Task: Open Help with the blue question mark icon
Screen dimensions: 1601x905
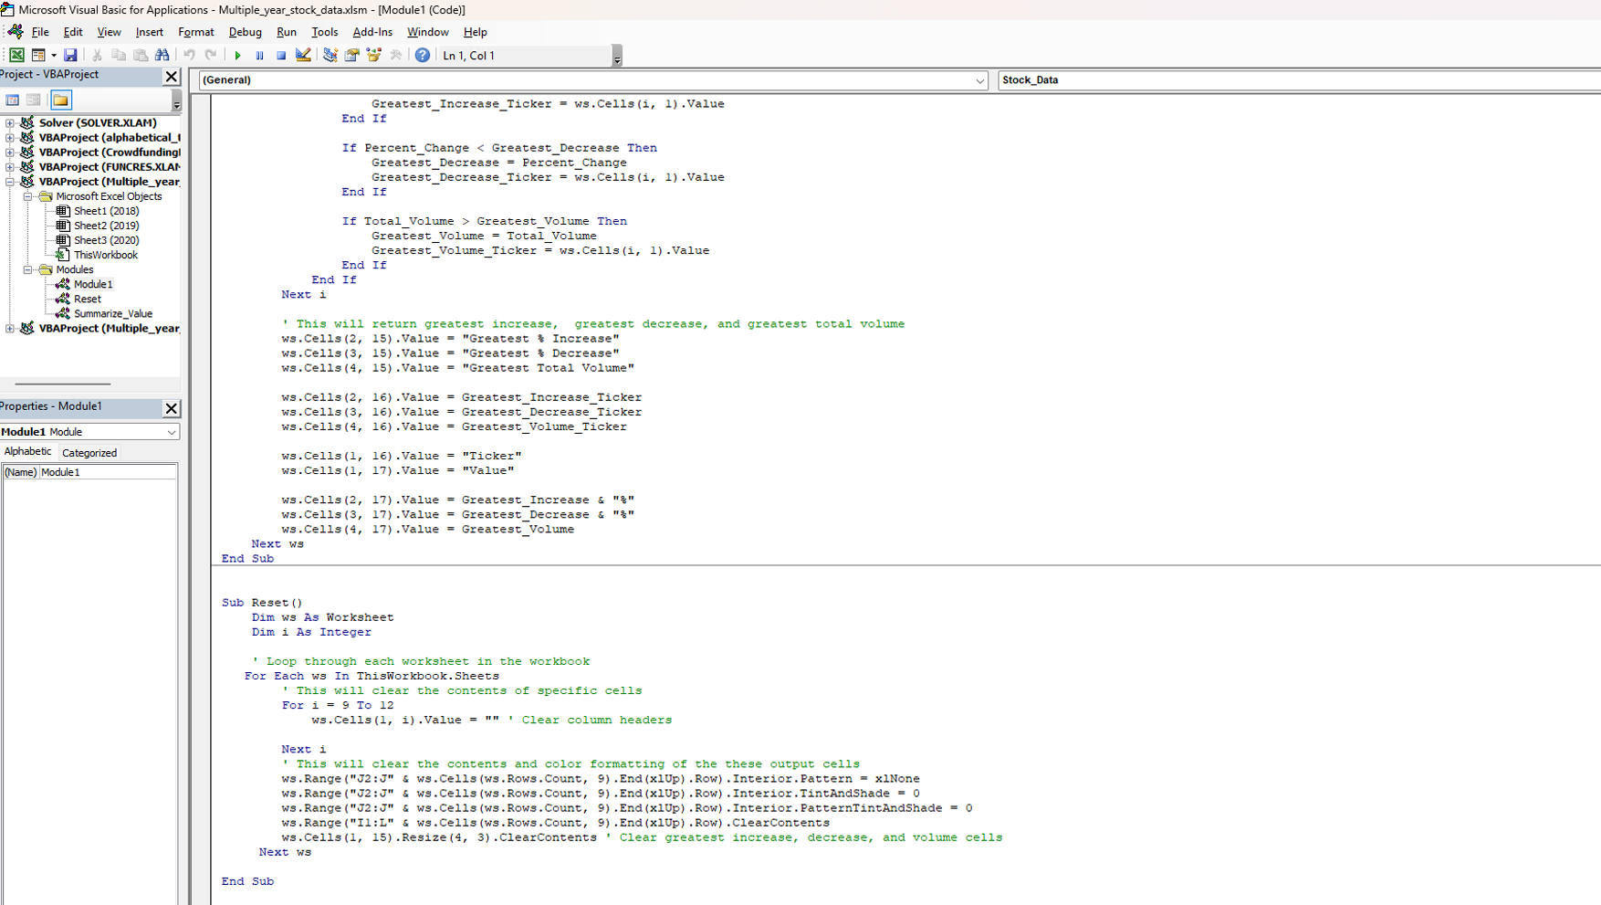Action: point(422,56)
